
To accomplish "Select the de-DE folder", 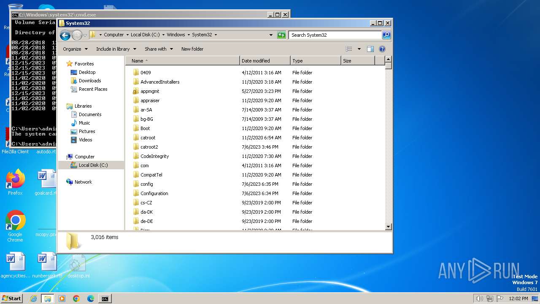I will click(146, 221).
